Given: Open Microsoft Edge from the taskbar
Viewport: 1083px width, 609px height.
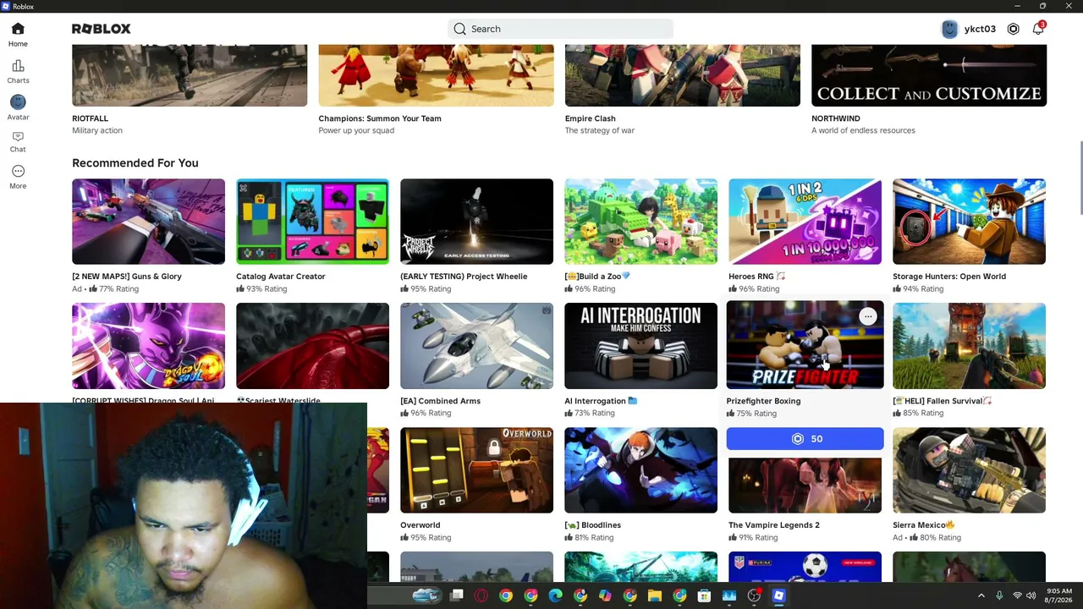Looking at the screenshot, I should (x=555, y=596).
